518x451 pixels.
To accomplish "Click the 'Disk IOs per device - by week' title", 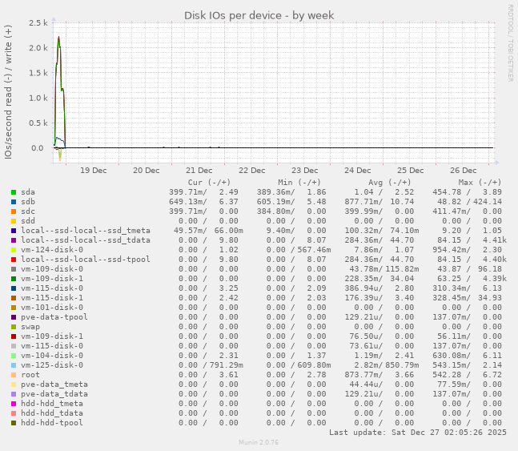I will 259,15.
